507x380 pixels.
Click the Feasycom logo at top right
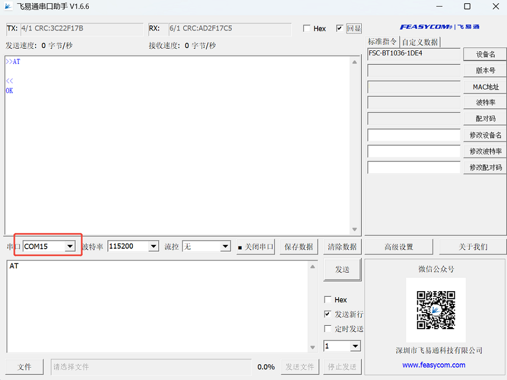tap(439, 27)
